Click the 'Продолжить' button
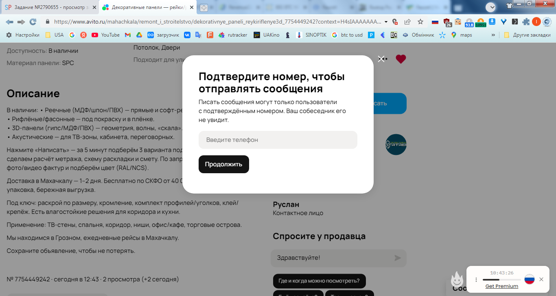 tap(224, 164)
